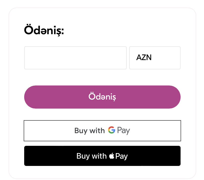Click the Google G logo icon
The height and width of the screenshot is (180, 204).
tap(112, 130)
